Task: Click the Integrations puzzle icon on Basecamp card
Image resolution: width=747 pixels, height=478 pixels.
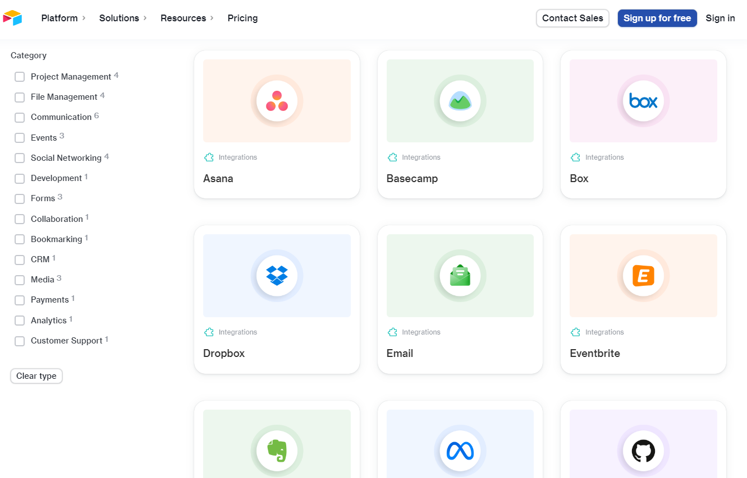Action: (x=392, y=157)
